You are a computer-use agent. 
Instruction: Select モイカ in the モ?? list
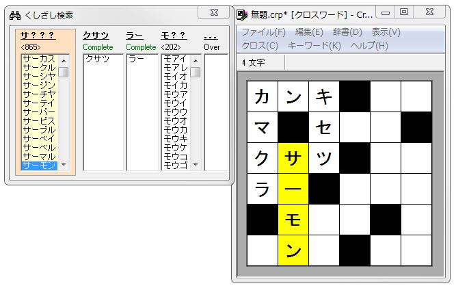[176, 86]
